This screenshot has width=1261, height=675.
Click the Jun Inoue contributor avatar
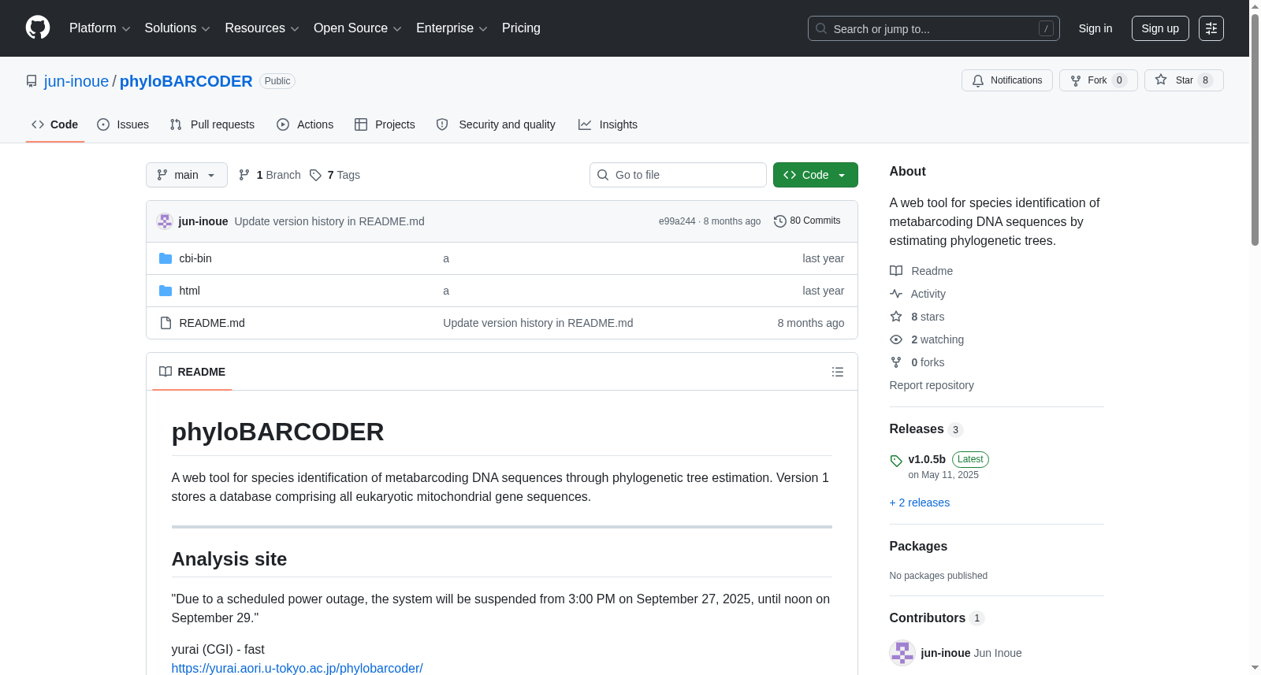coord(902,653)
